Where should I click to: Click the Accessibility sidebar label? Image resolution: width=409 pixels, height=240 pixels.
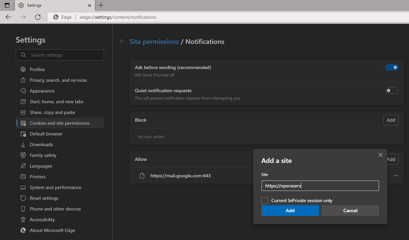(42, 220)
